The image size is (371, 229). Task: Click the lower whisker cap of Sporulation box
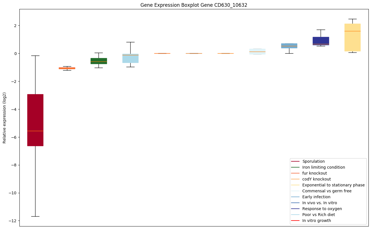click(35, 216)
